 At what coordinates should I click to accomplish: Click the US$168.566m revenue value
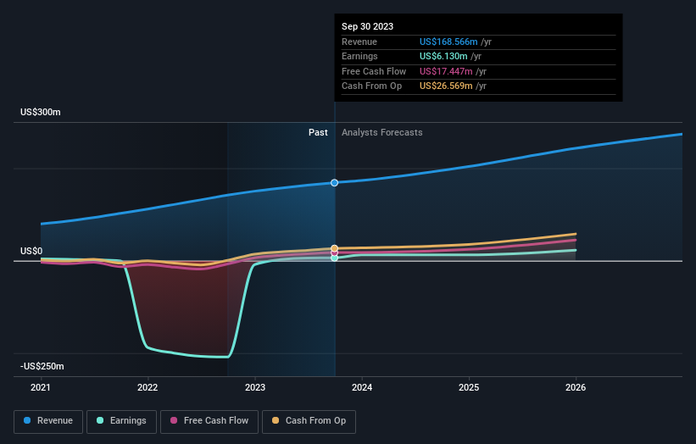click(448, 42)
